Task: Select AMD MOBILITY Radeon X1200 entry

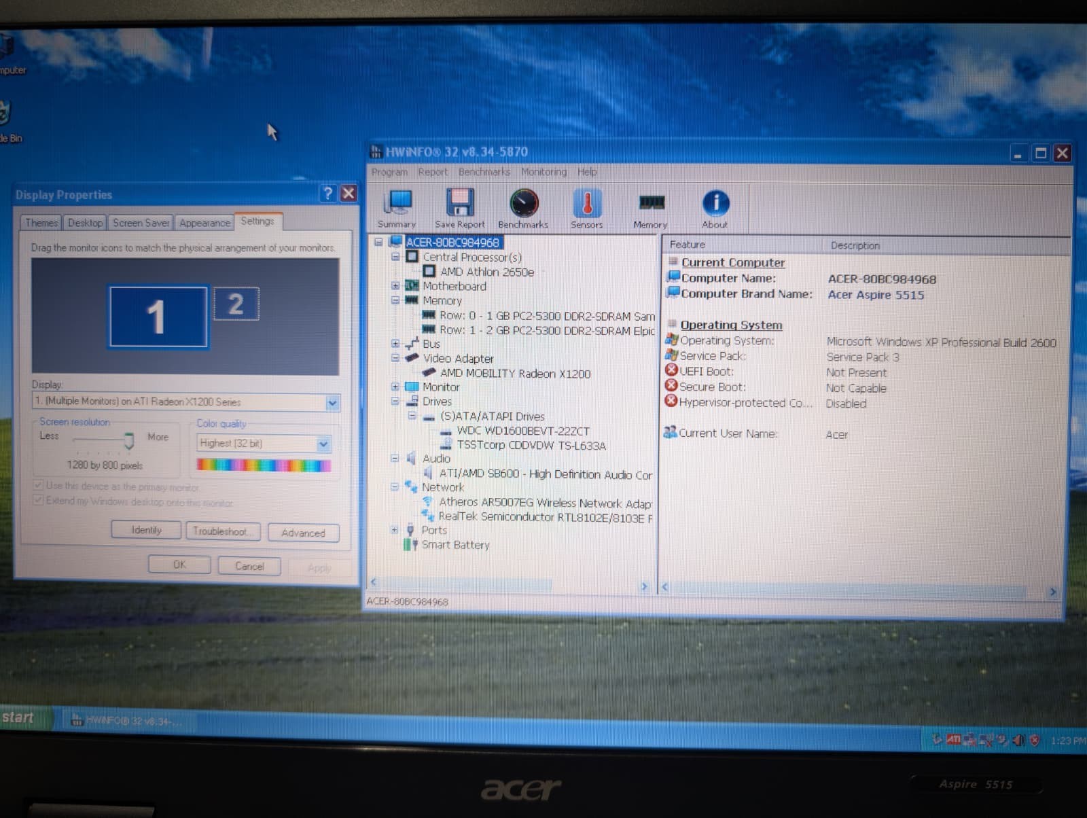Action: point(515,374)
